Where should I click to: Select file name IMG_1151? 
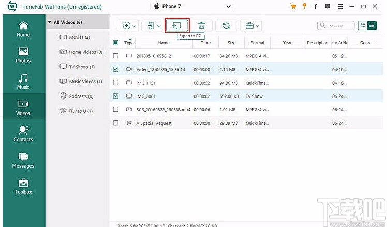(x=146, y=83)
